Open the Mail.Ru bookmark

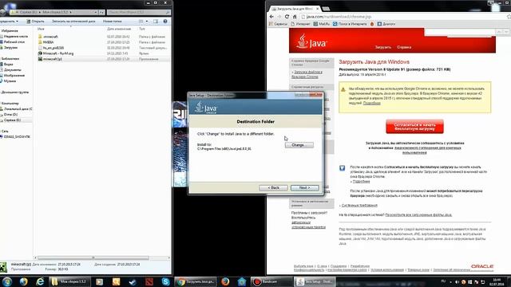click(321, 24)
